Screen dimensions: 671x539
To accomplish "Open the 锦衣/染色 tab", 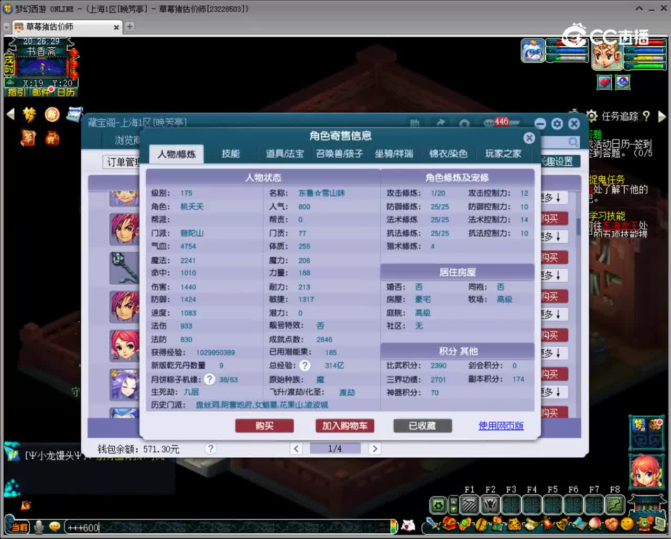I will click(x=448, y=154).
